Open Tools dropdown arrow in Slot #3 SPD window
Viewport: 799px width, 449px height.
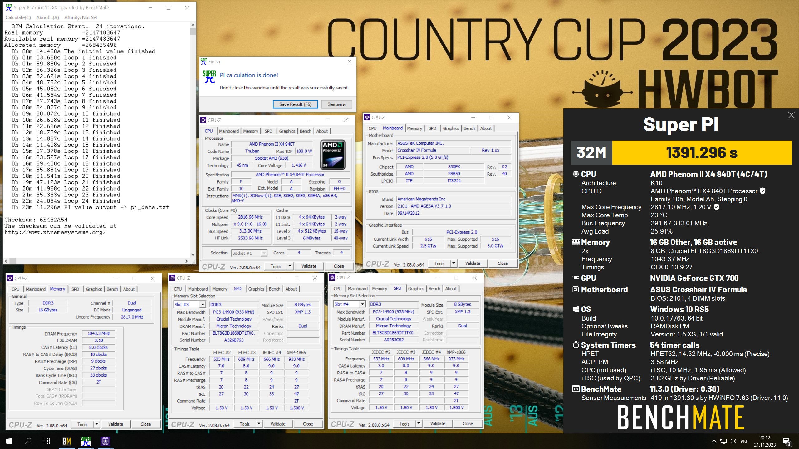pyautogui.click(x=259, y=424)
